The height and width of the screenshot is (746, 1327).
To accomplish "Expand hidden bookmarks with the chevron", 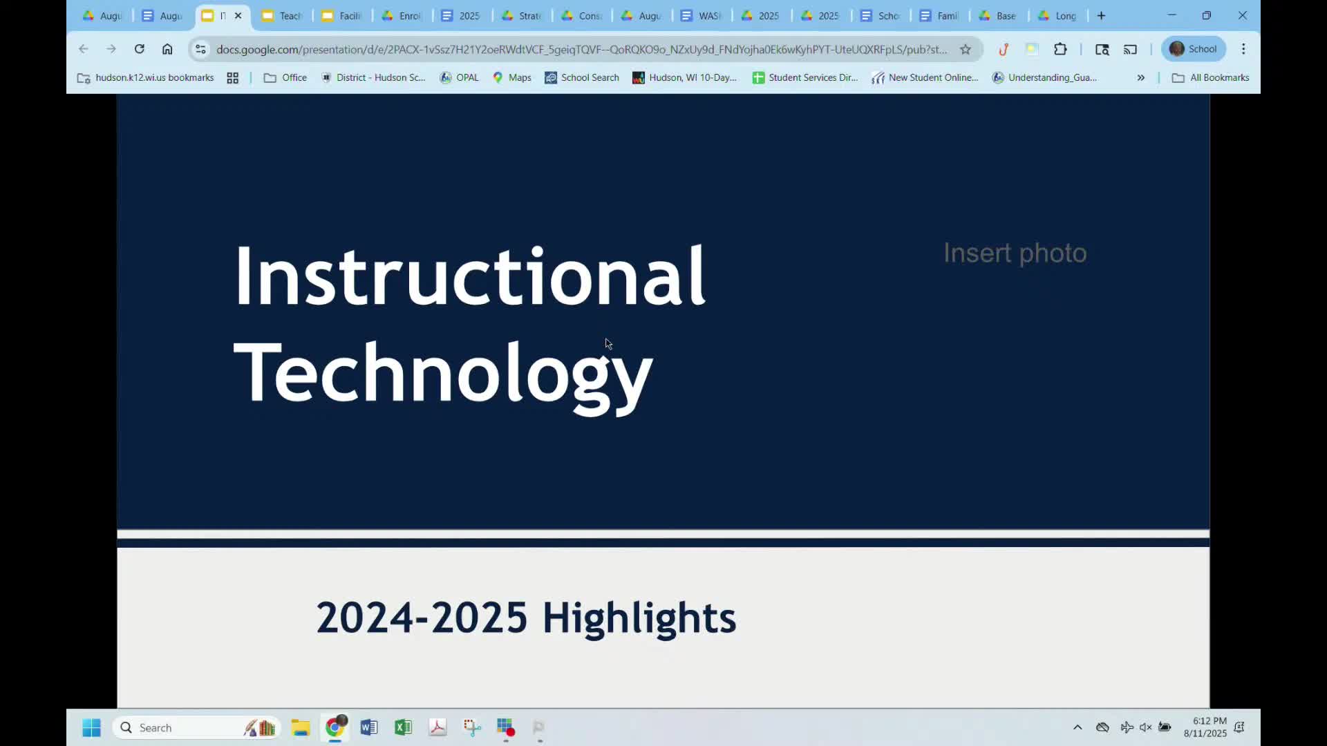I will (1141, 78).
